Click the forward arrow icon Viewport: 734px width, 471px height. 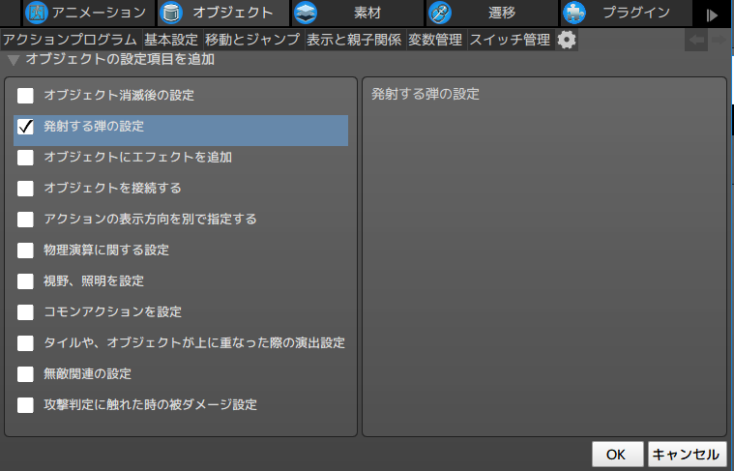[719, 40]
